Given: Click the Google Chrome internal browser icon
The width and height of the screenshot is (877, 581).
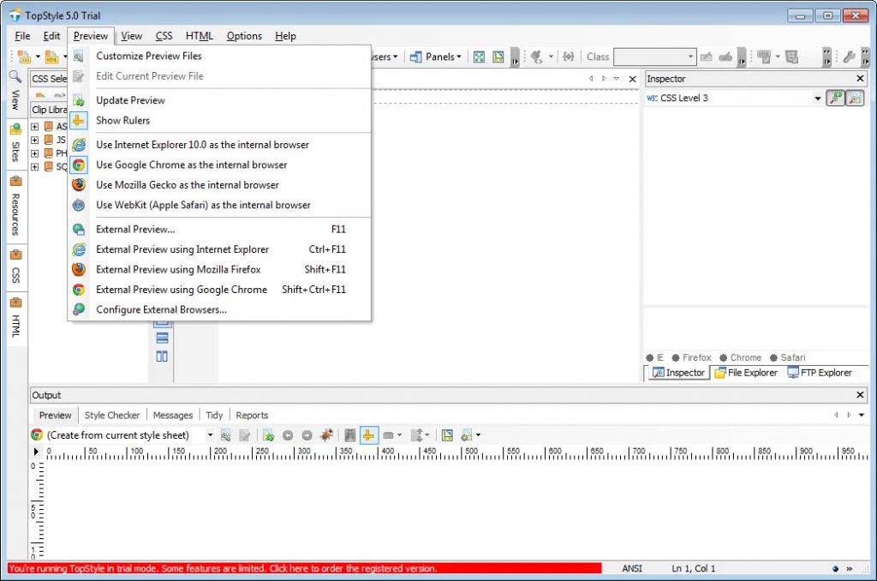Looking at the screenshot, I should coord(79,165).
